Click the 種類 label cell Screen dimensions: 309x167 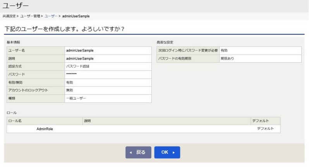(36, 99)
